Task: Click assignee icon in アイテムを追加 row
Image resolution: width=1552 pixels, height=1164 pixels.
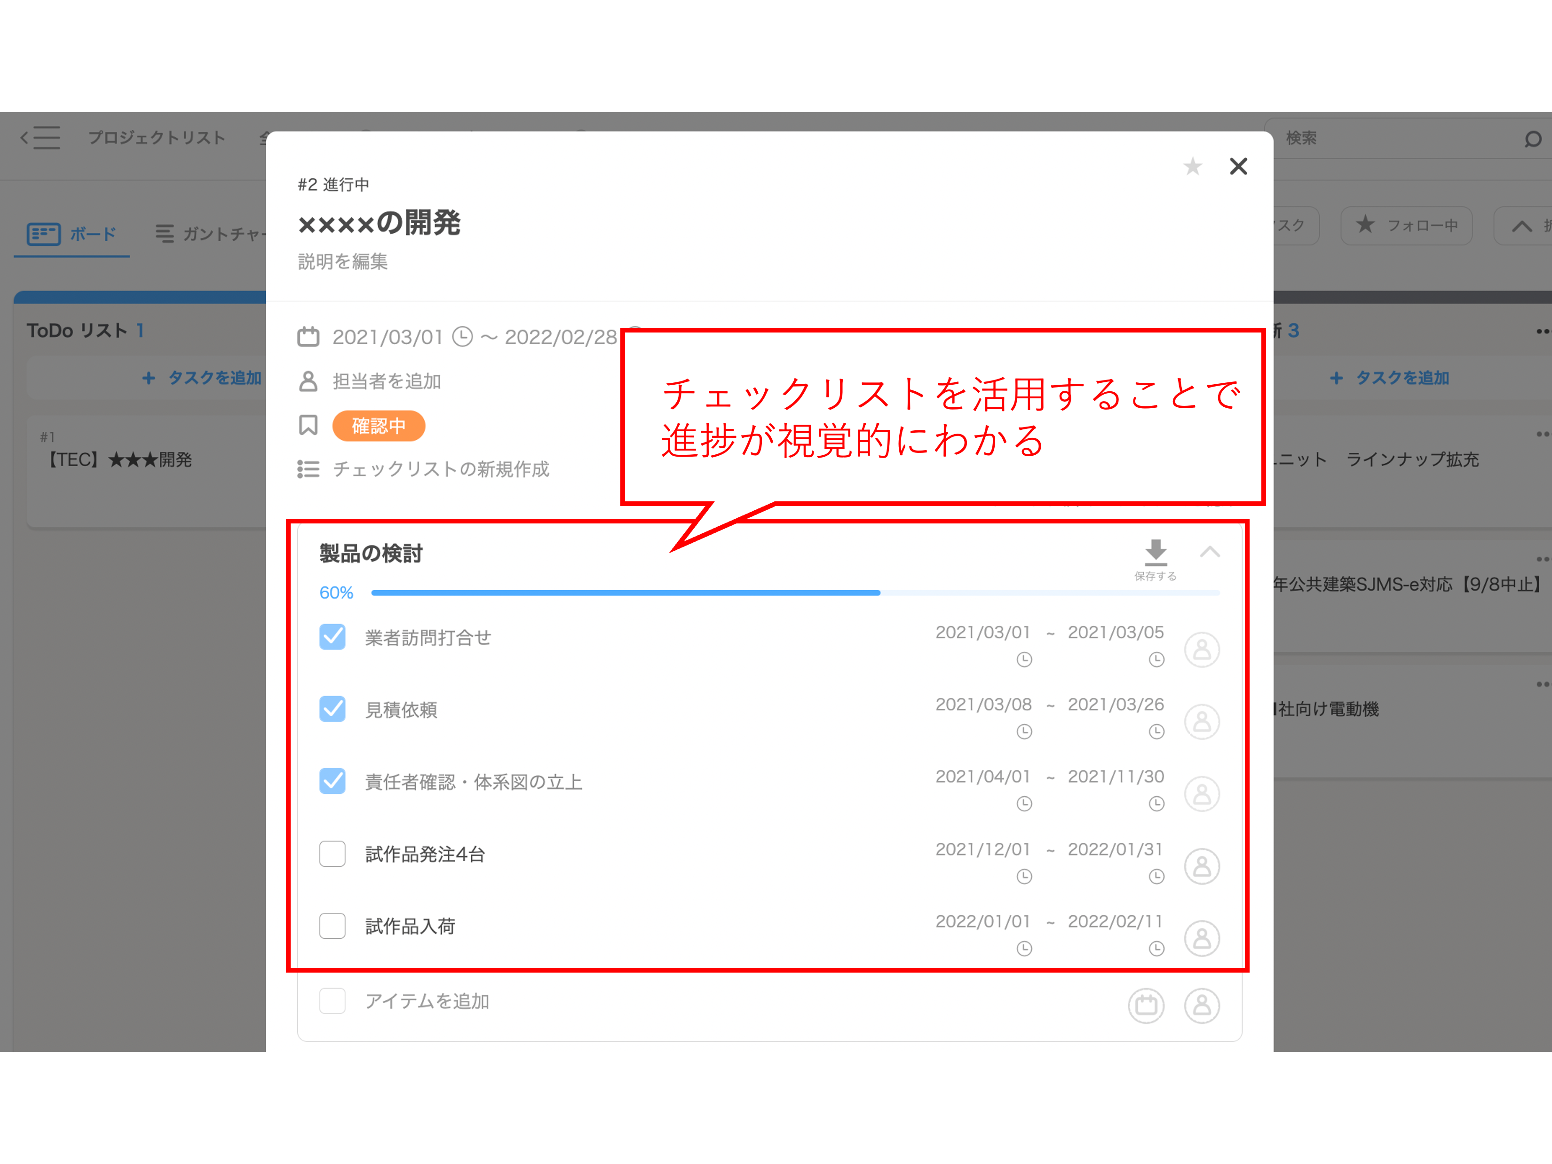Action: pos(1202,1006)
